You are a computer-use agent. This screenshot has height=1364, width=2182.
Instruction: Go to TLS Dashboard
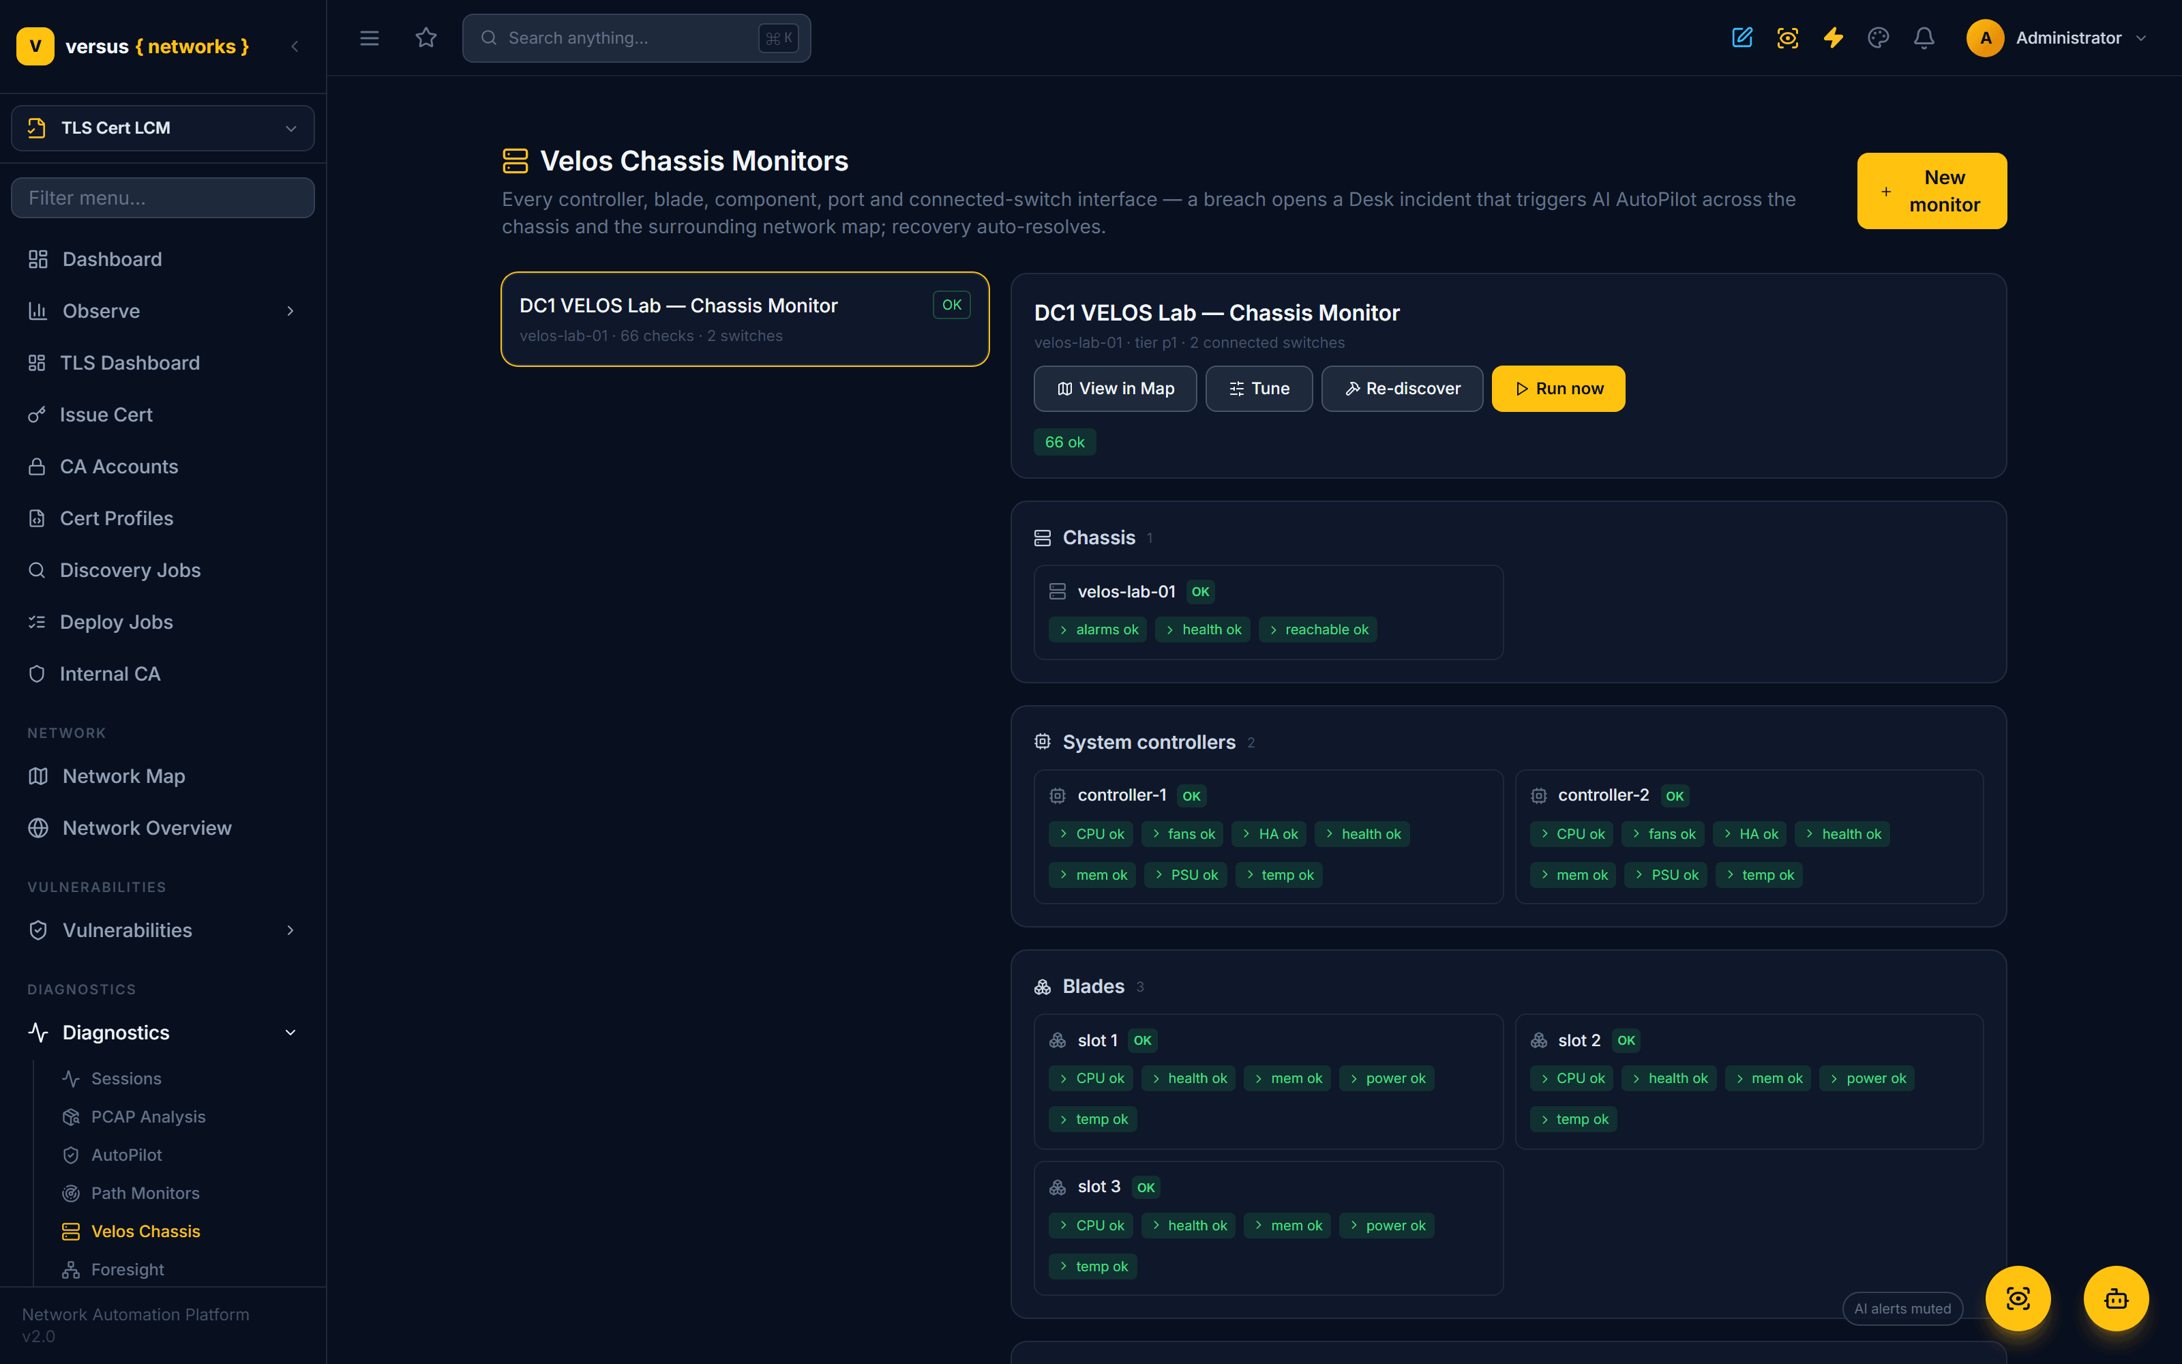(x=162, y=363)
